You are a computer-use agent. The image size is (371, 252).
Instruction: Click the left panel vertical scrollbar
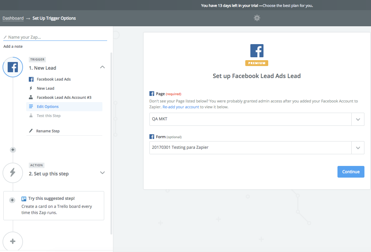pos(112,143)
